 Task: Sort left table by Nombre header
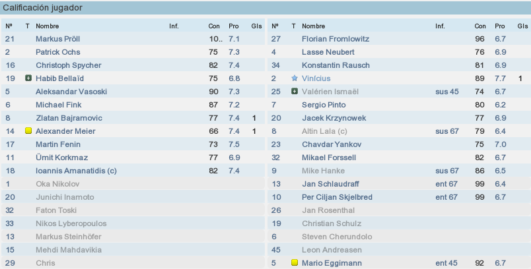click(x=48, y=26)
